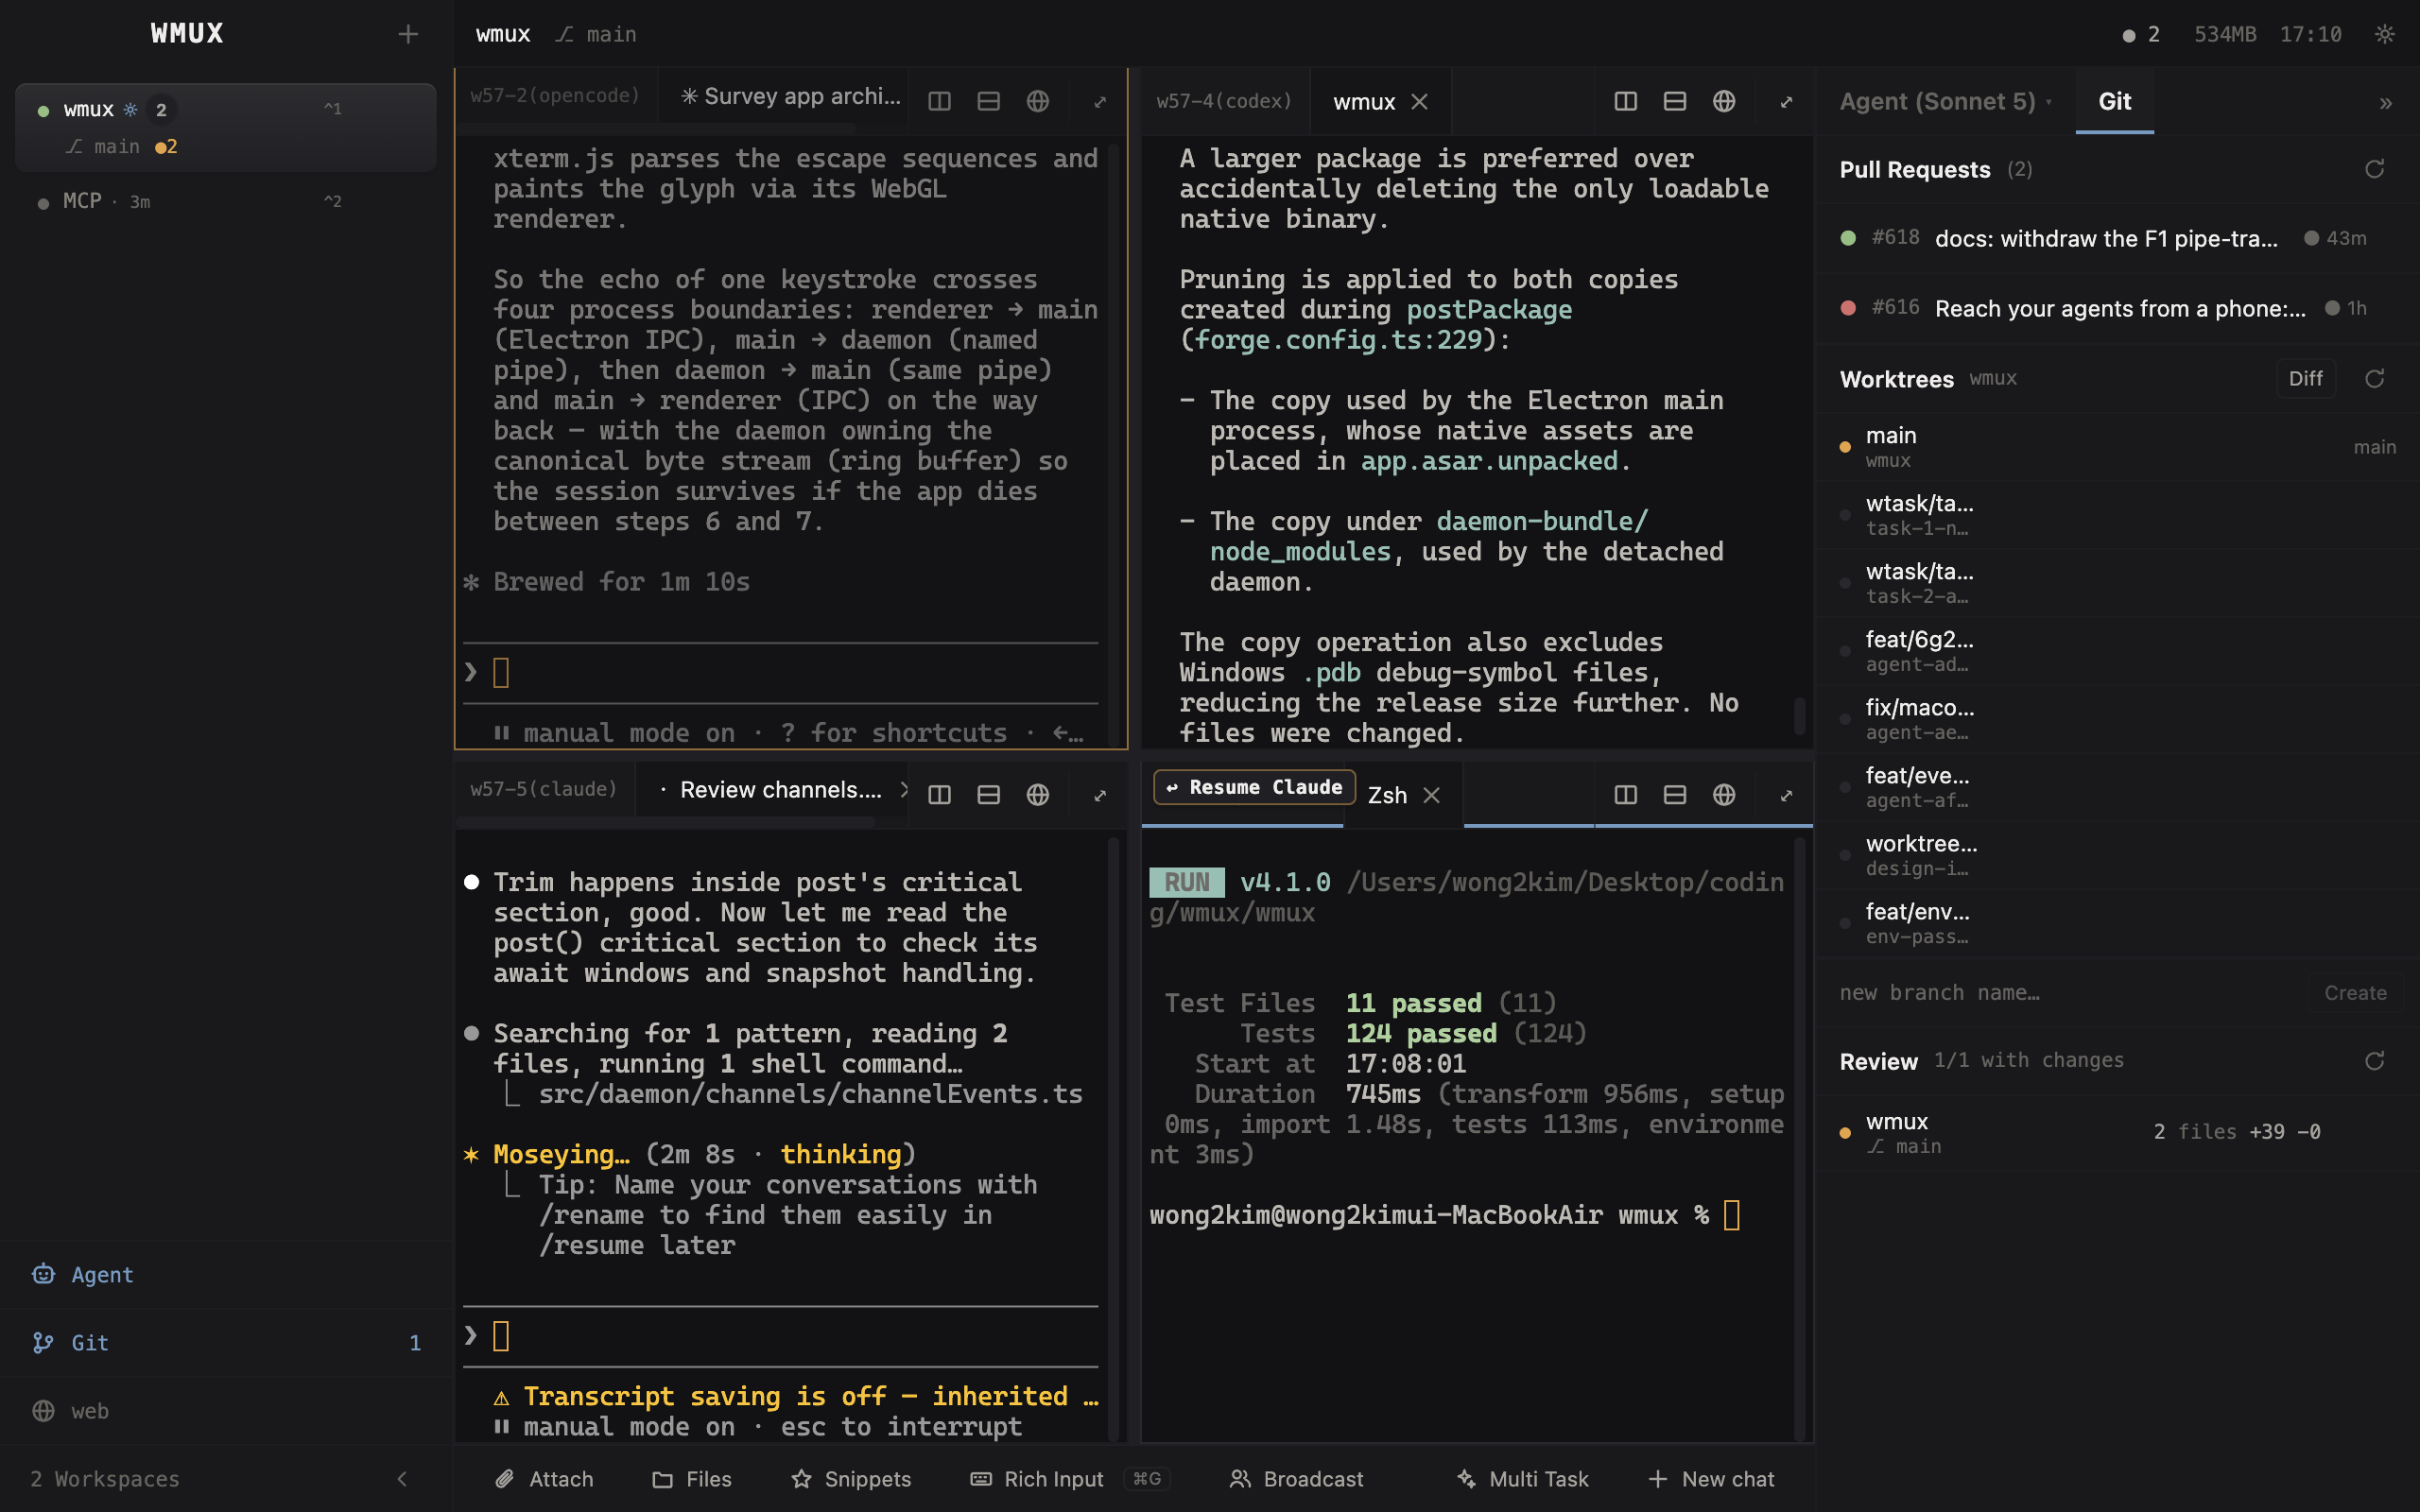Open the globe icon in the w57-4 codex pane
The height and width of the screenshot is (1512, 2420).
coord(1724,101)
